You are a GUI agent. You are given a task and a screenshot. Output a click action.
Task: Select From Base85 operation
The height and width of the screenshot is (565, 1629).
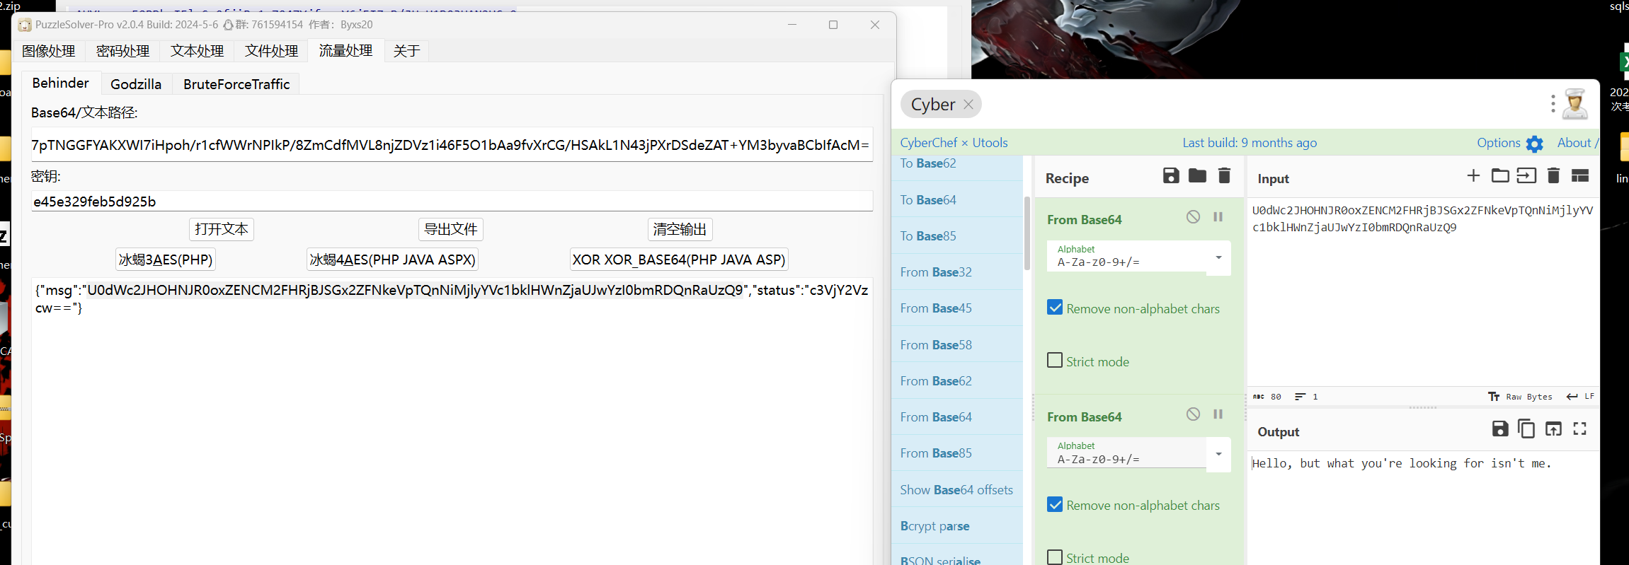[x=957, y=453]
